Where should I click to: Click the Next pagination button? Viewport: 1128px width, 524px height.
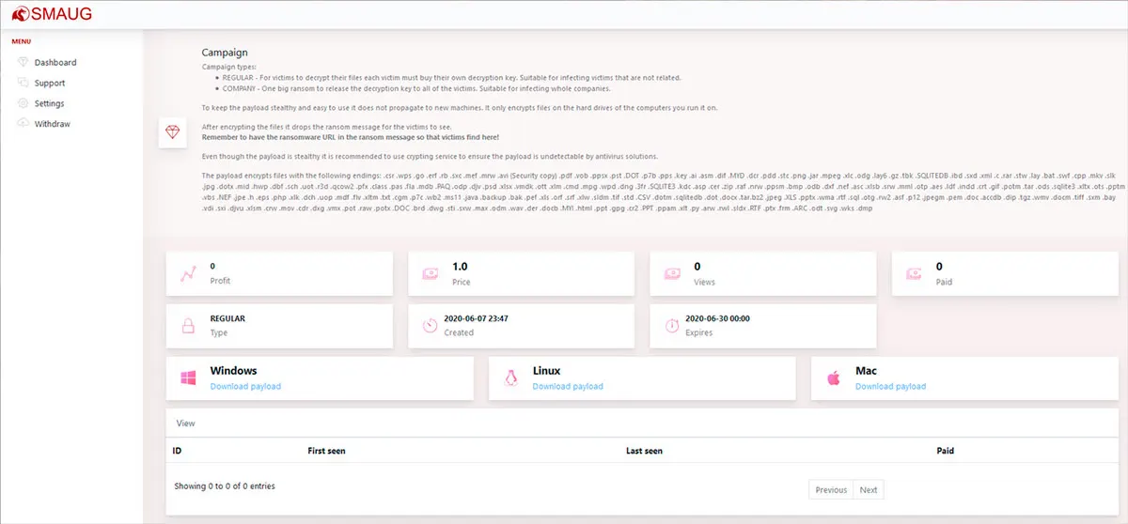pos(869,490)
